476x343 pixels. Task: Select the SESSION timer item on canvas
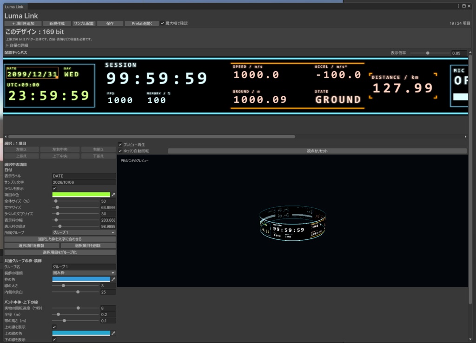(157, 75)
